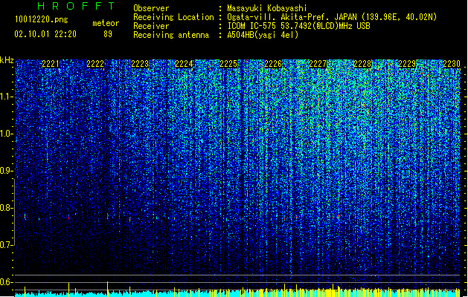Select the ICOM IC-575 53.7492 MHz receiver text
The width and height of the screenshot is (468, 297).
[298, 26]
